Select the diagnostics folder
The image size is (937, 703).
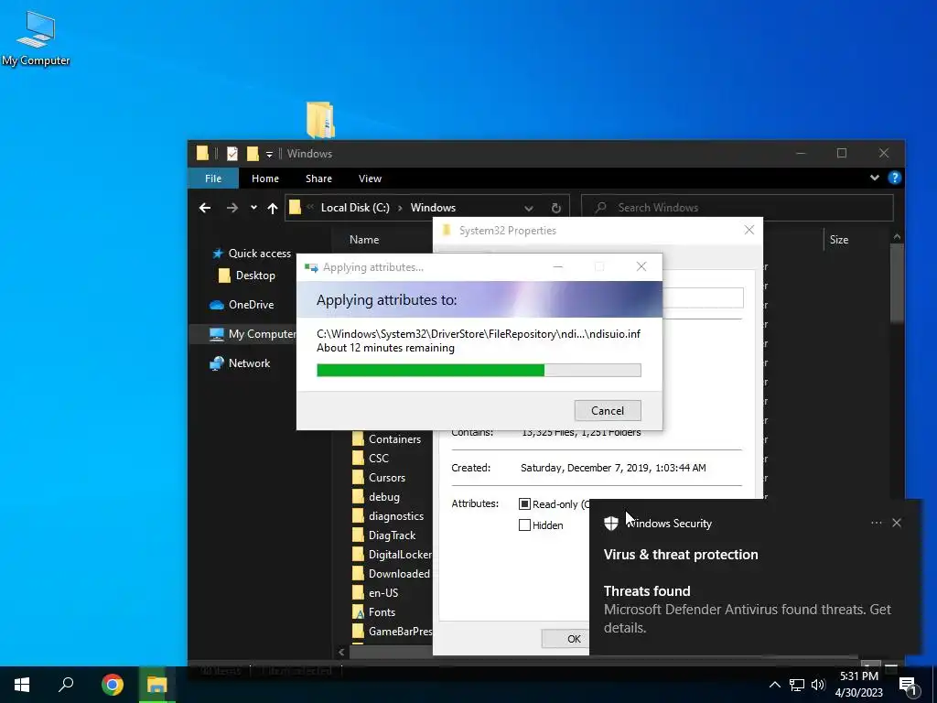click(388, 515)
